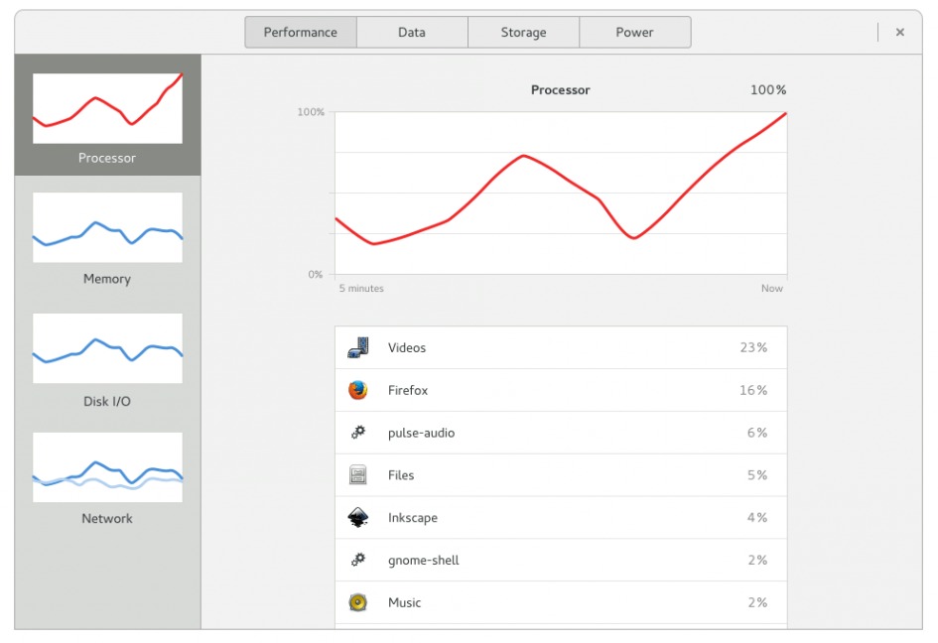This screenshot has height=643, width=938.
Task: Click the gnome-shell gear icon
Action: click(x=358, y=561)
